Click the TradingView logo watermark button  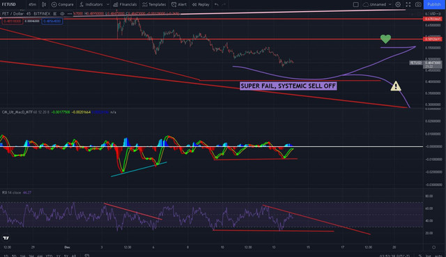pos(6,238)
